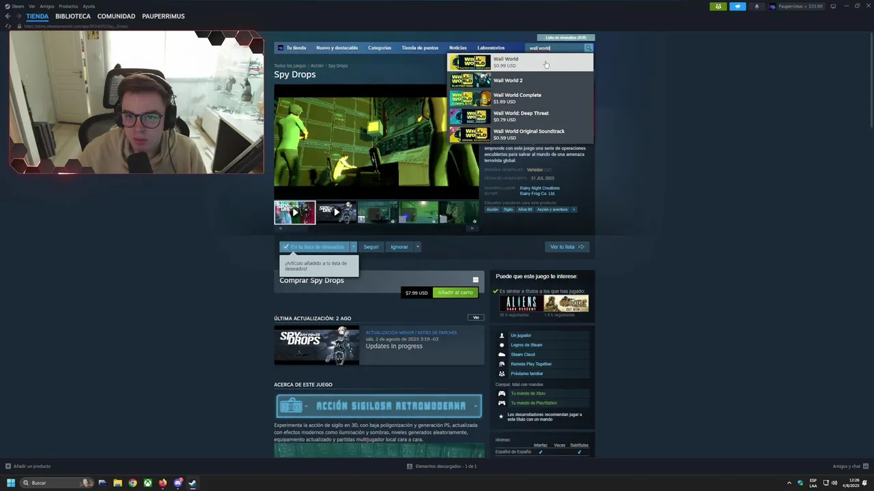Expand the plus button after the tags

[x=574, y=209]
